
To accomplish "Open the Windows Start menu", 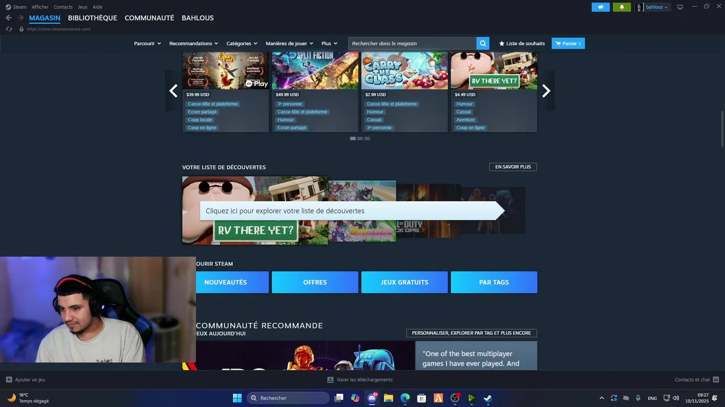I will click(x=237, y=398).
